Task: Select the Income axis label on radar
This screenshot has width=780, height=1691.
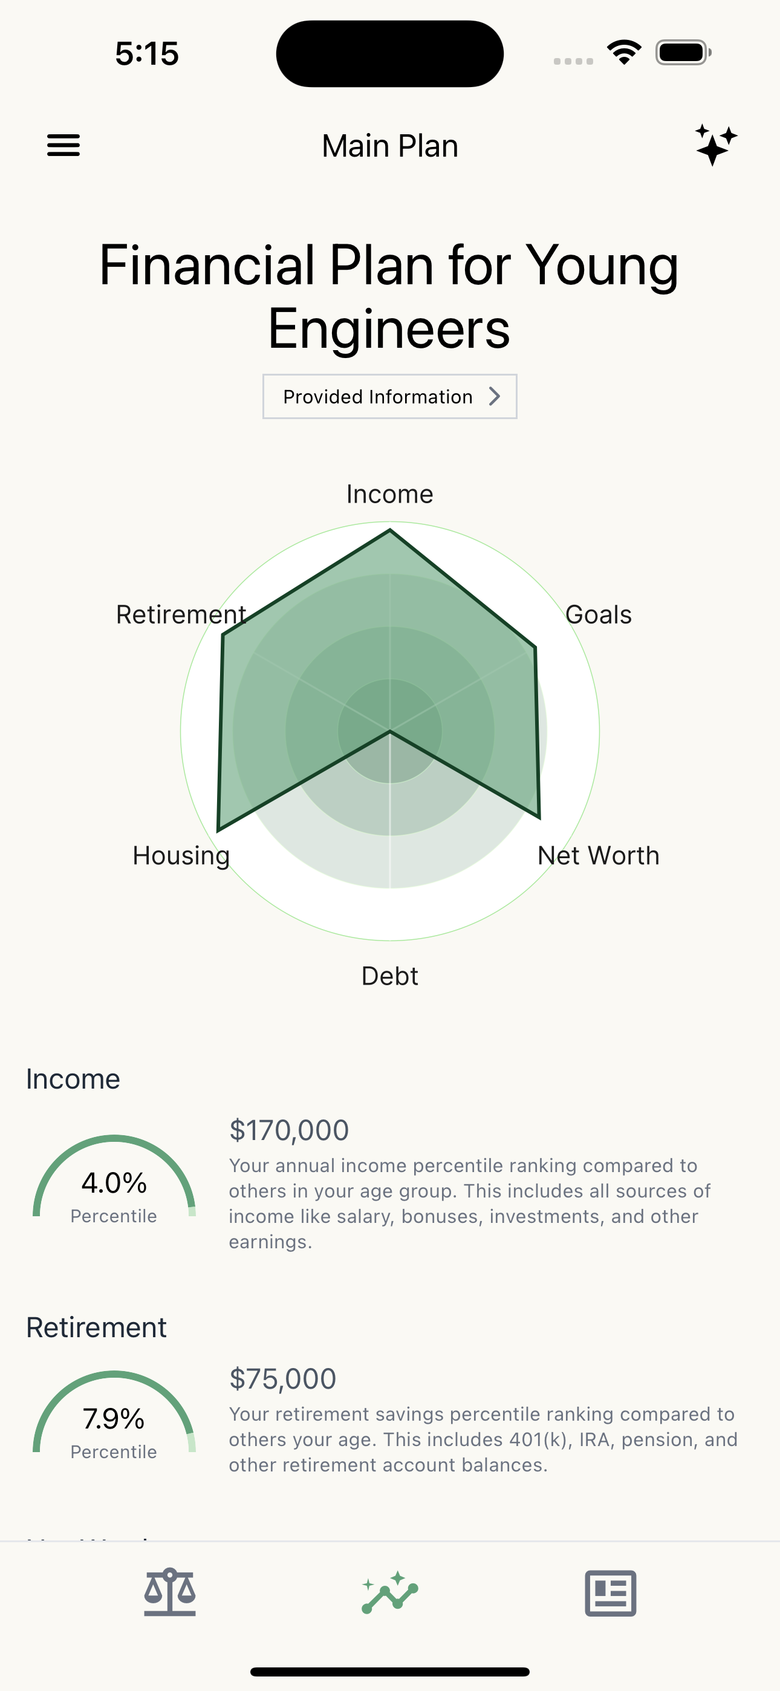Action: pyautogui.click(x=390, y=494)
